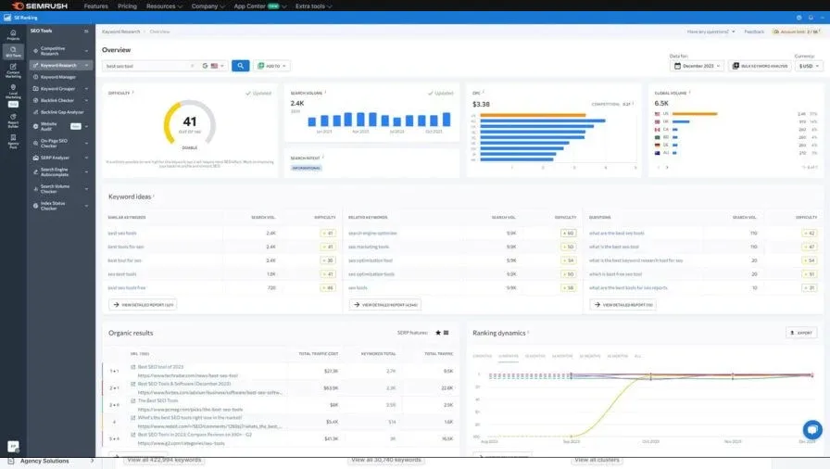Click the 'search engine optimizer' related keyword
Screen dimensions: 830x469
click(372, 234)
